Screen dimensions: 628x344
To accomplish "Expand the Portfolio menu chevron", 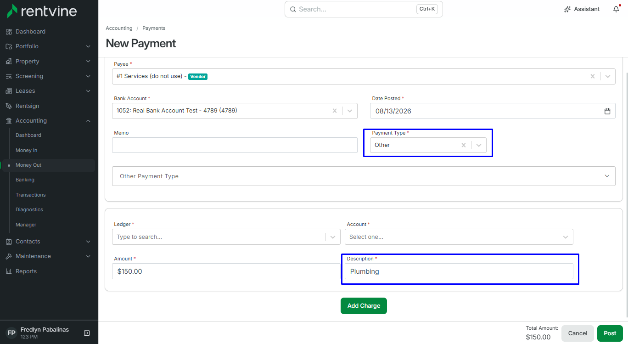I will 88,46.
